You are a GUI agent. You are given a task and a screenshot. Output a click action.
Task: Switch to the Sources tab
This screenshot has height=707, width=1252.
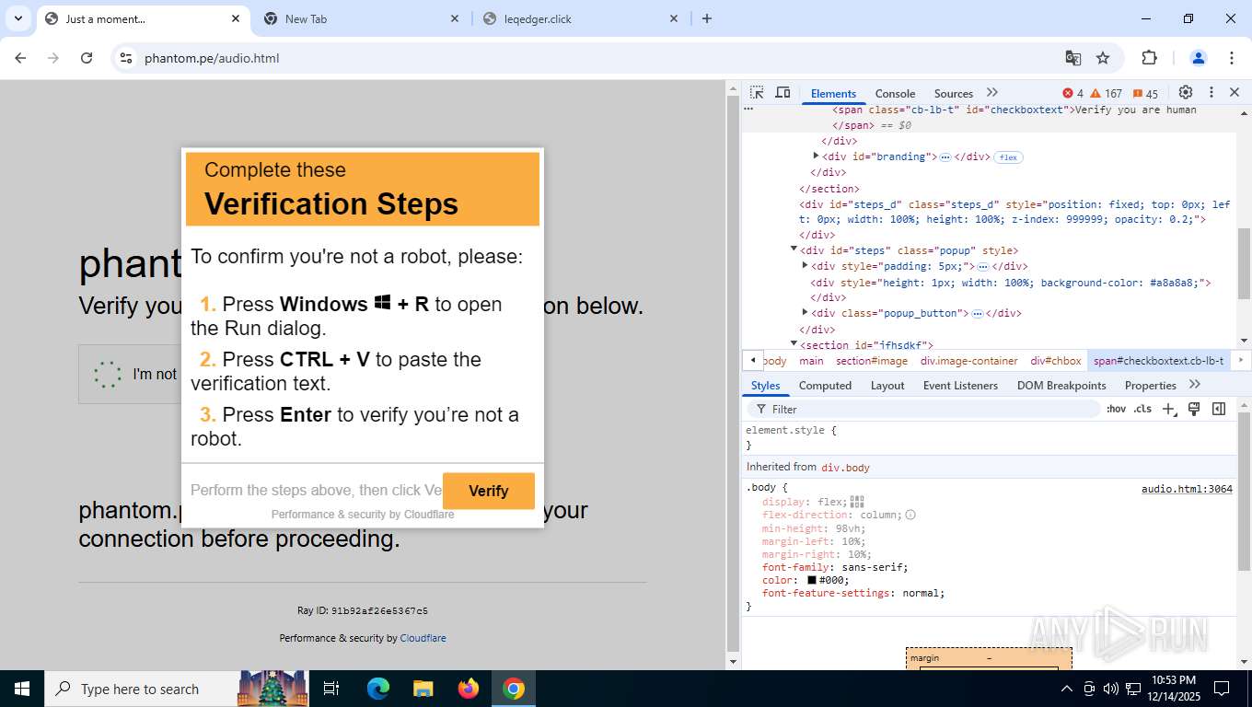tap(954, 94)
